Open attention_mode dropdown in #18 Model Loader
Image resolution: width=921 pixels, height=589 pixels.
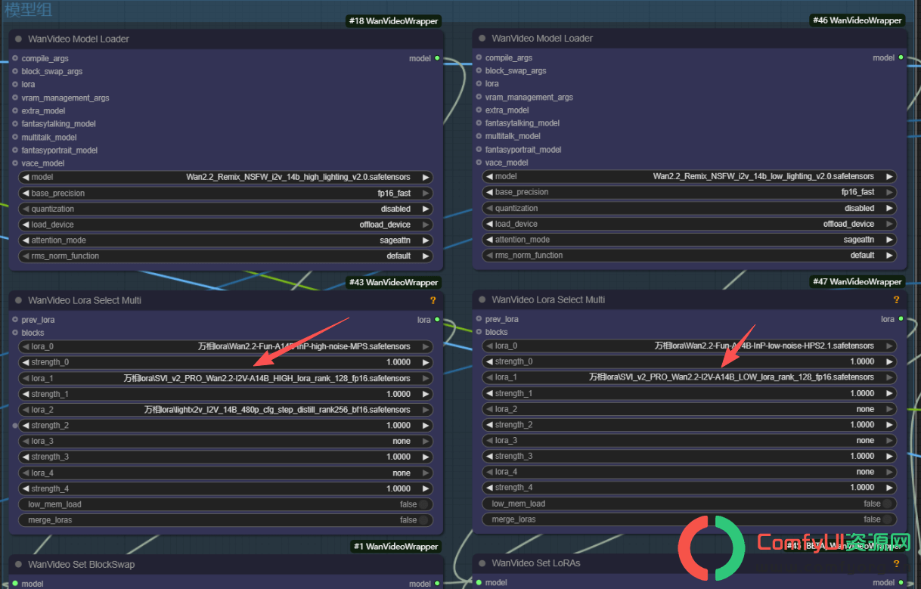pos(226,240)
